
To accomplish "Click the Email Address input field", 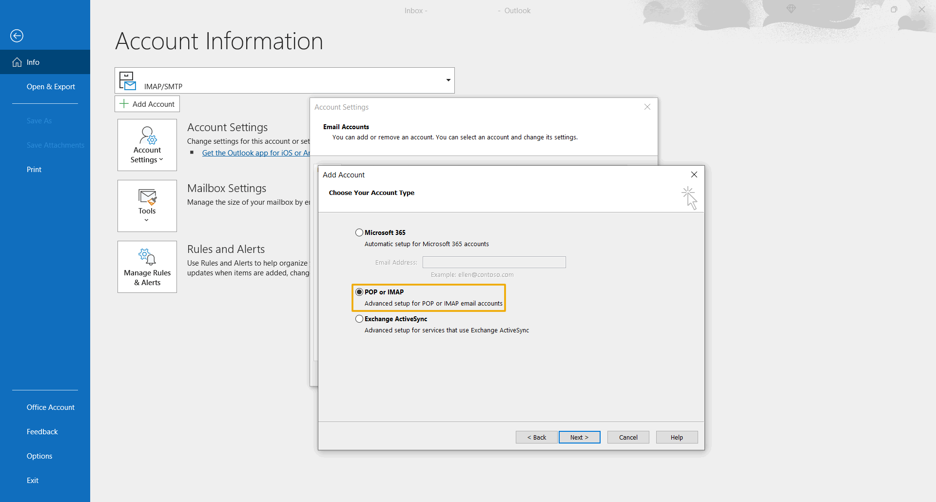I will (x=494, y=262).
